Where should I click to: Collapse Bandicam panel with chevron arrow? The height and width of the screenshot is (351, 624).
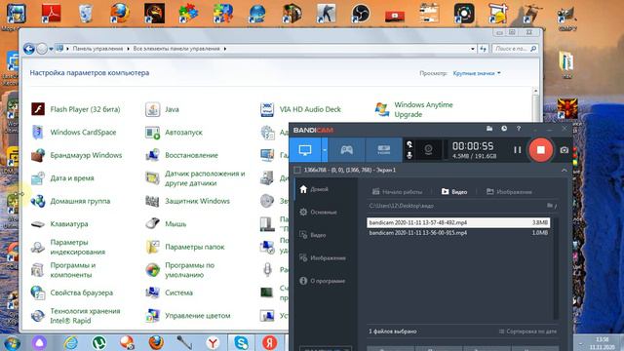click(x=564, y=170)
